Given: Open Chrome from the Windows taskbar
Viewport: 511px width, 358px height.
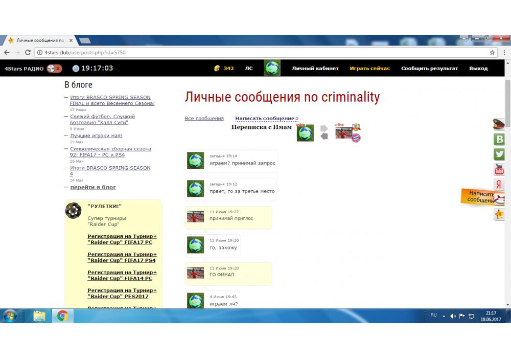Looking at the screenshot, I should 63,316.
